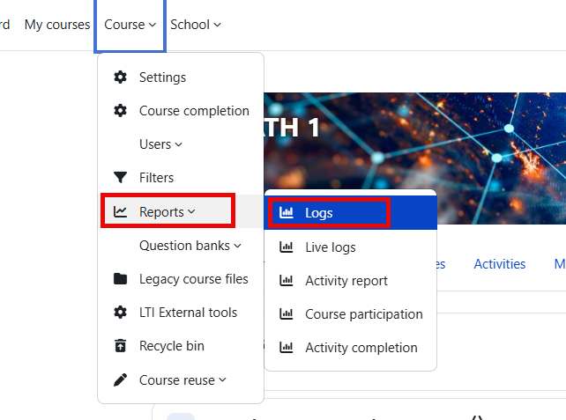Click the Recycle bin icon
Screen dimensions: 566x420
coord(121,346)
